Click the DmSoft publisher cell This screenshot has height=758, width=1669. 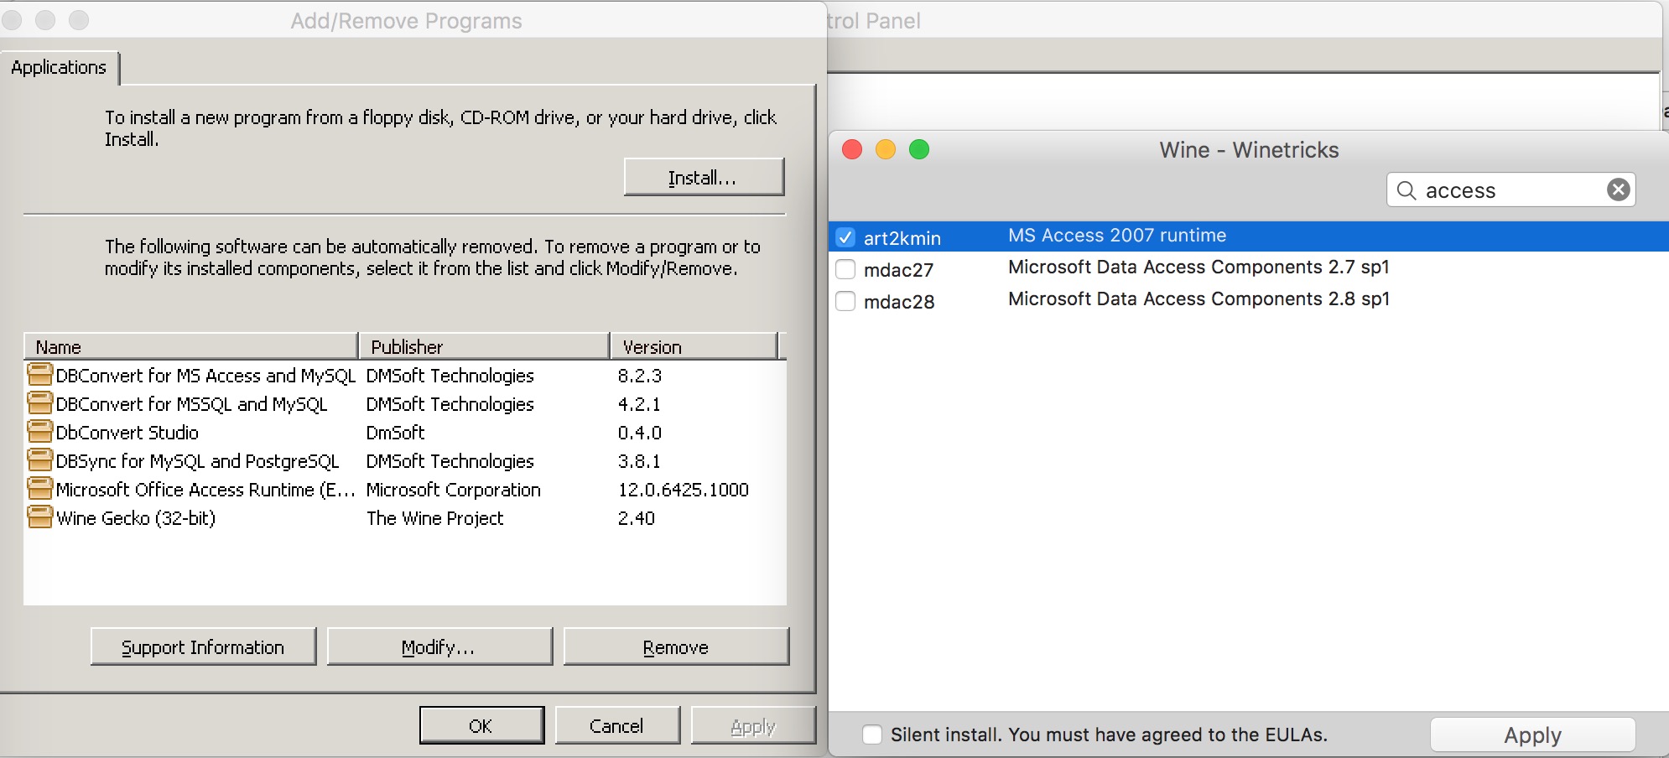point(395,433)
